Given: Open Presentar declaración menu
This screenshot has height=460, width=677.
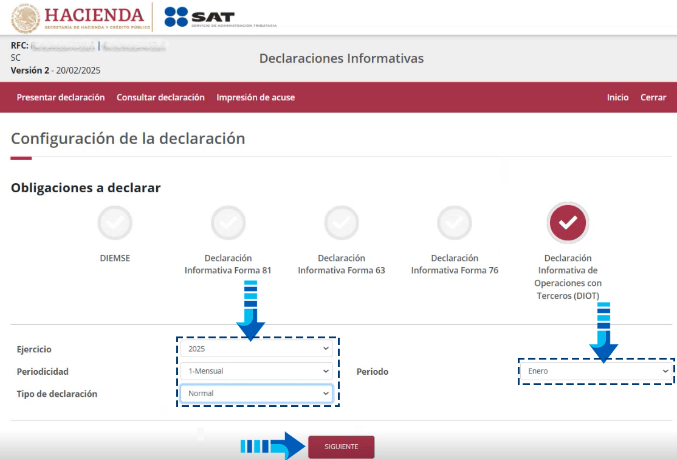Looking at the screenshot, I should (61, 97).
